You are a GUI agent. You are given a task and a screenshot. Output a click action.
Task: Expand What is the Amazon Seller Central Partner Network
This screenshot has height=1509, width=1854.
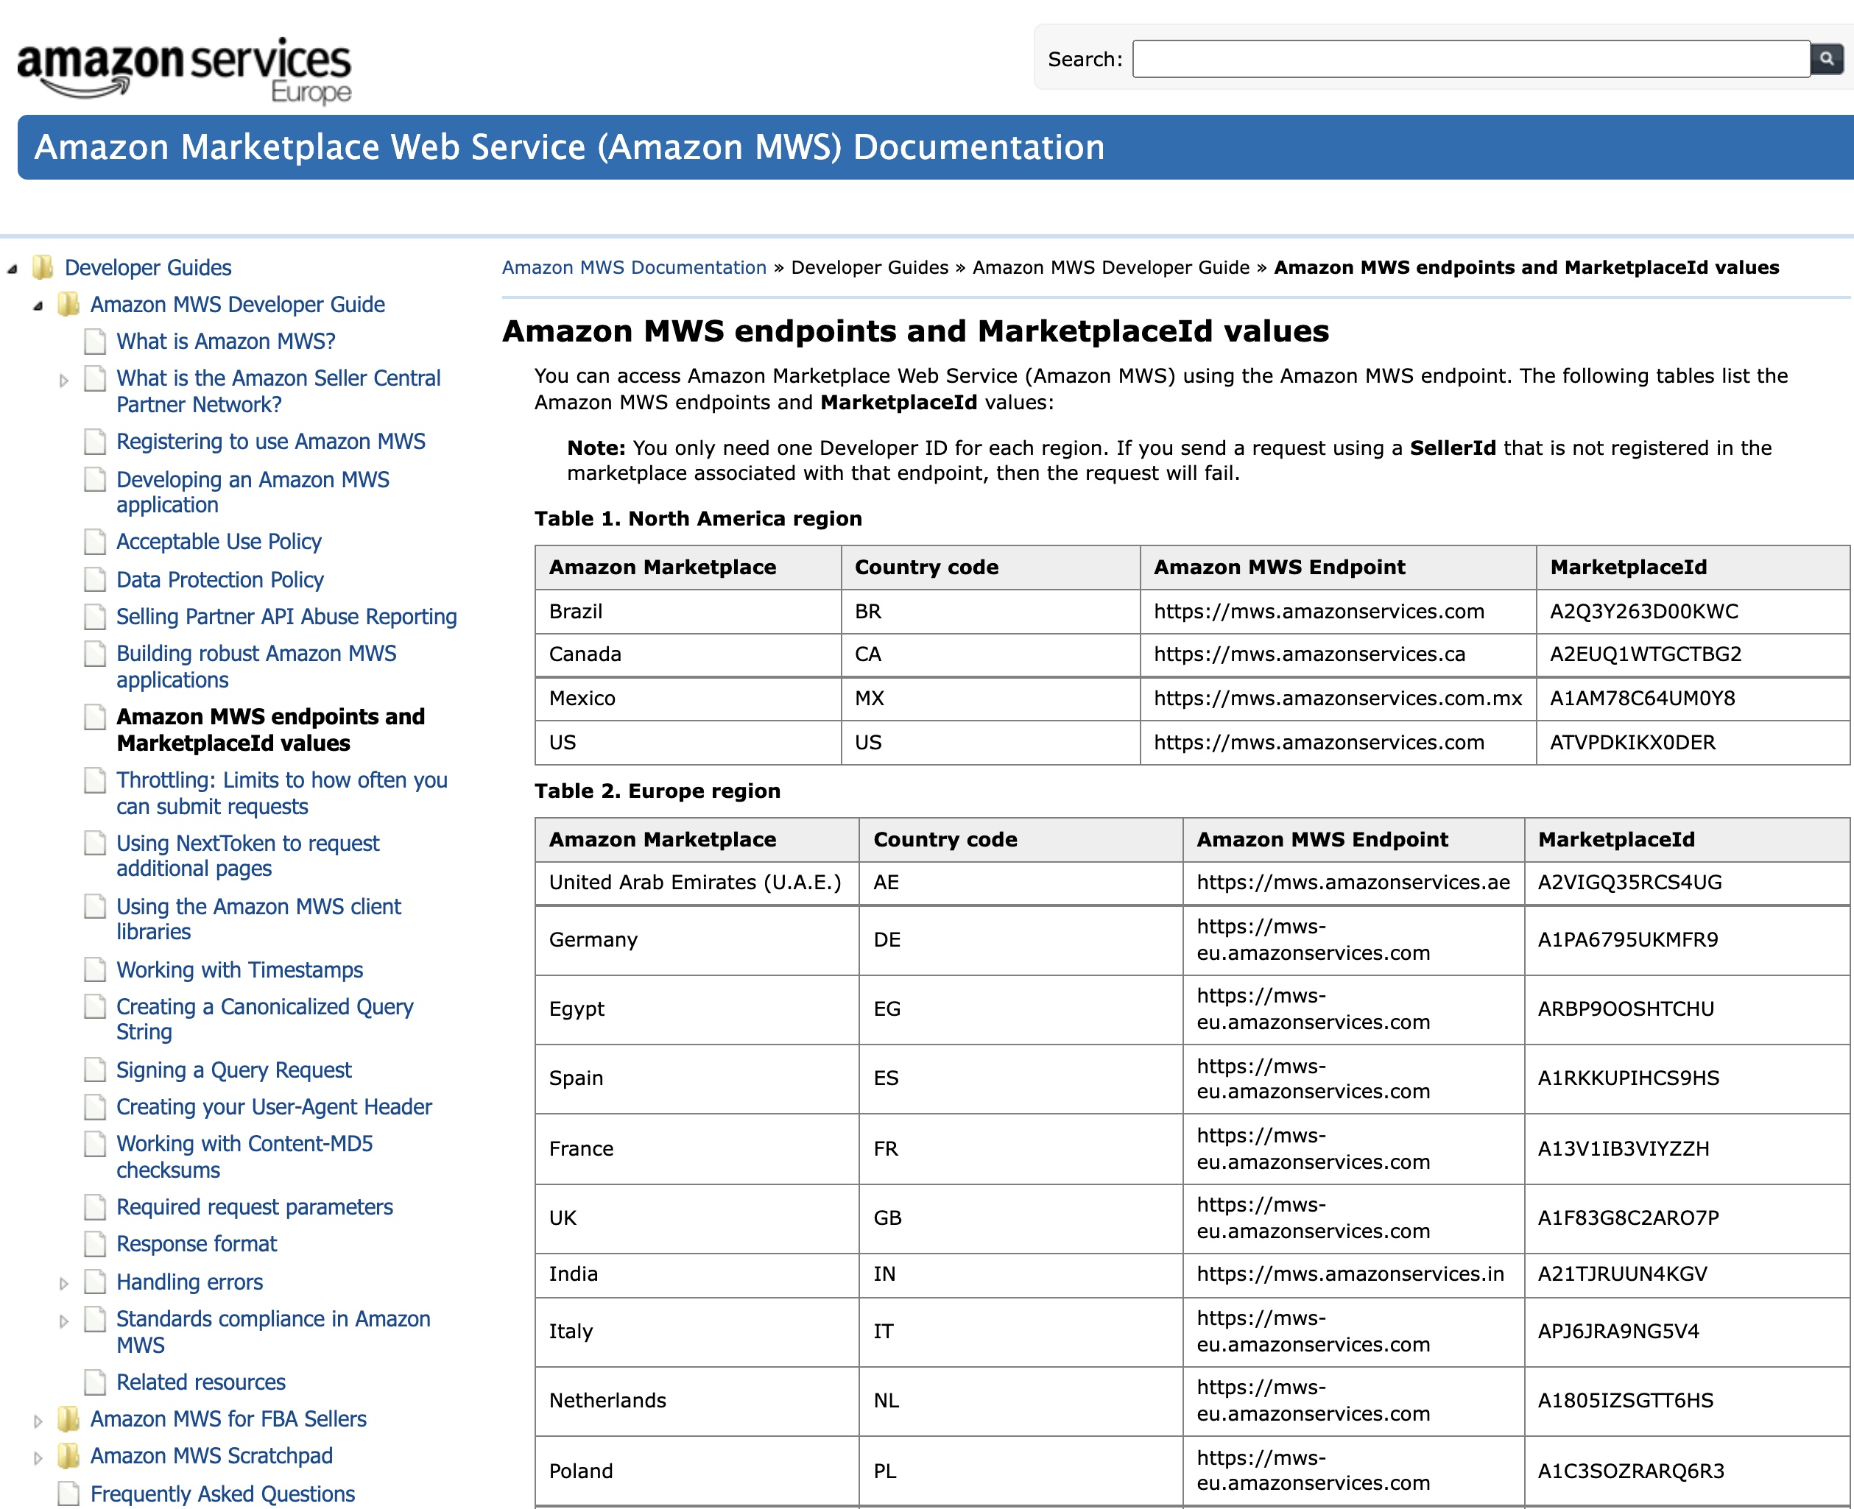point(63,380)
